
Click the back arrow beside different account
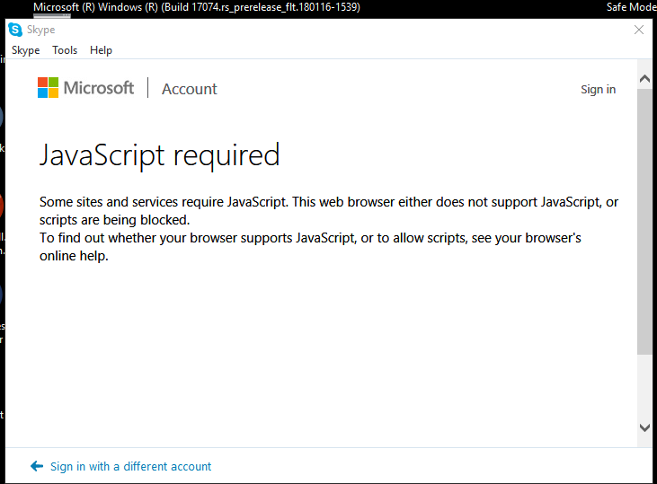(x=37, y=466)
